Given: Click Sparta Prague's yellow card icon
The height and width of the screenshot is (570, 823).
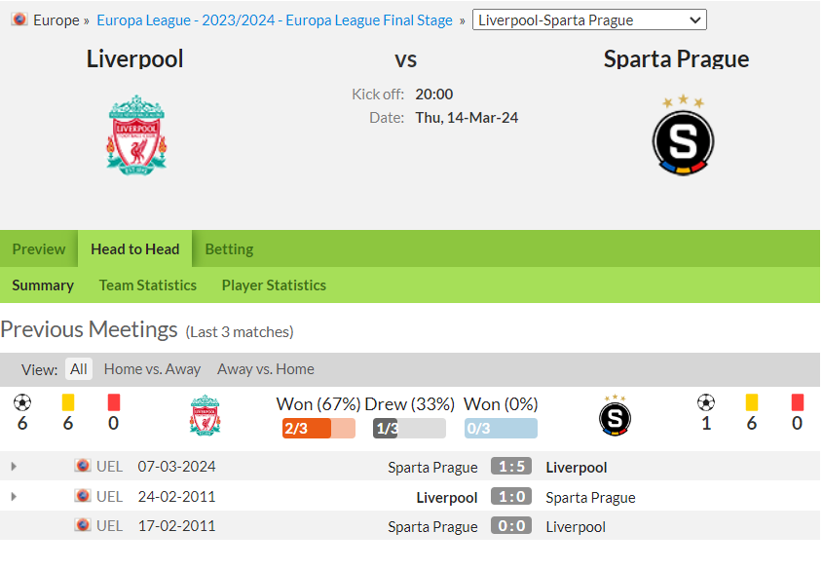Looking at the screenshot, I should [752, 402].
